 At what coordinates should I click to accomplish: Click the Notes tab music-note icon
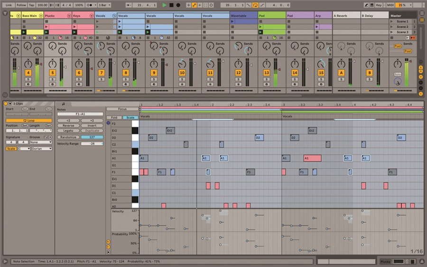[x=63, y=104]
